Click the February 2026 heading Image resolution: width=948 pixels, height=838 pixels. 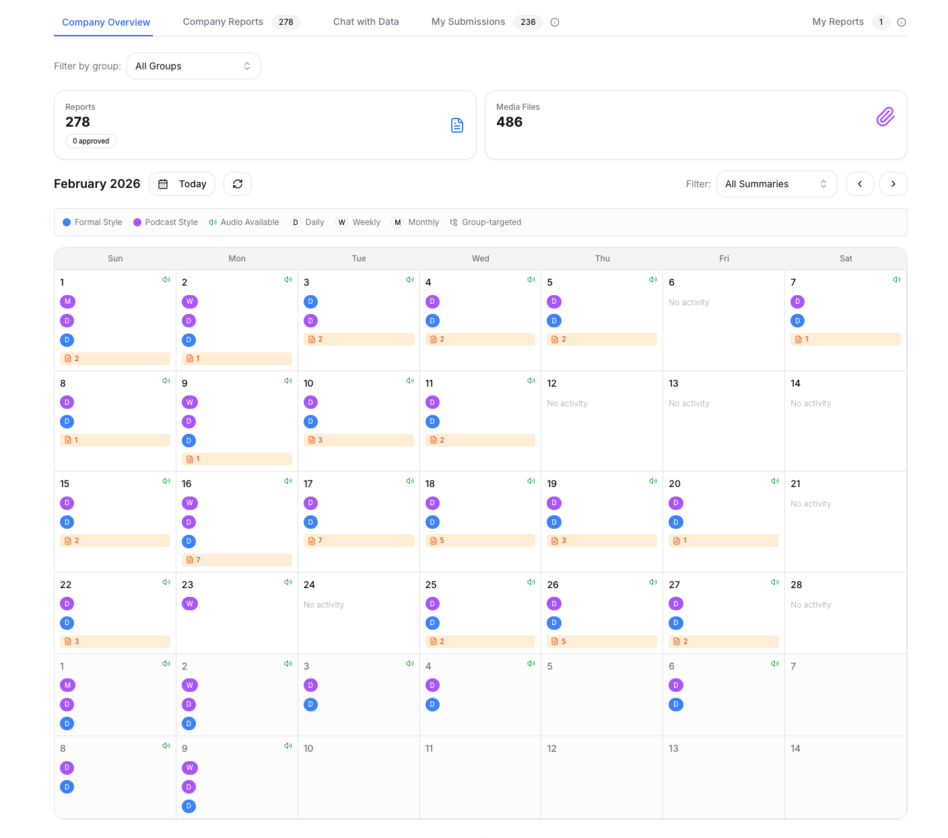[97, 184]
